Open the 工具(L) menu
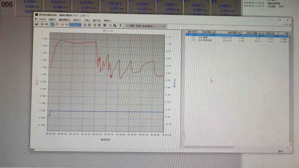 tap(87, 20)
